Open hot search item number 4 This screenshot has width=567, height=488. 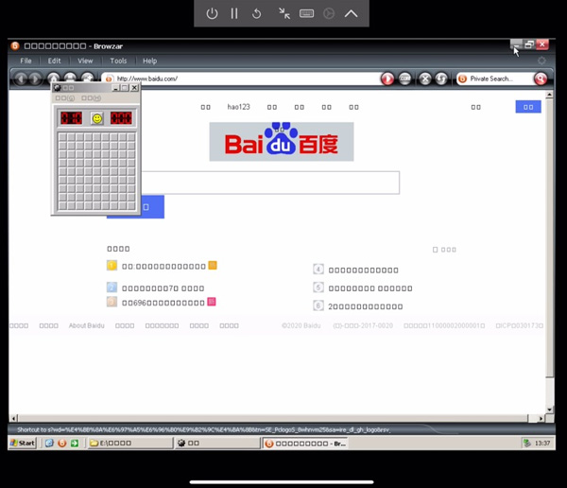coord(363,270)
